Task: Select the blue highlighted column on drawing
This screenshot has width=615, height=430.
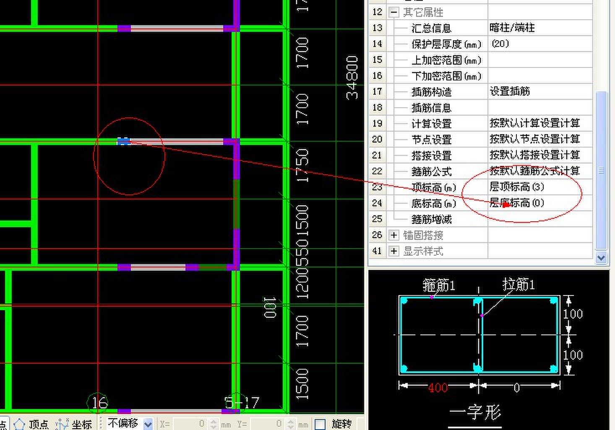Action: [x=123, y=142]
